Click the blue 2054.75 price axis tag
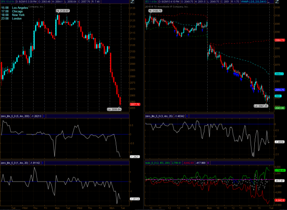 pyautogui.click(x=280, y=89)
